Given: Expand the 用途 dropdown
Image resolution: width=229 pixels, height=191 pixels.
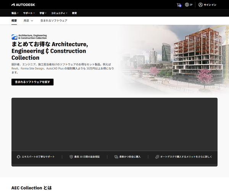Looking at the screenshot, I should tap(28, 21).
